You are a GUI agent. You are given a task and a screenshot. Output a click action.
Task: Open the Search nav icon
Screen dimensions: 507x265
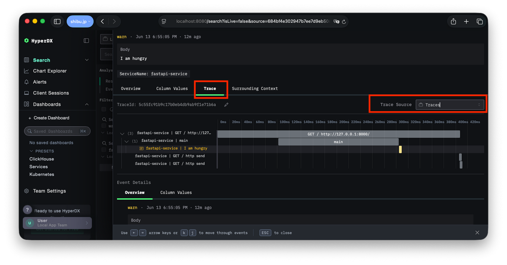pos(27,60)
